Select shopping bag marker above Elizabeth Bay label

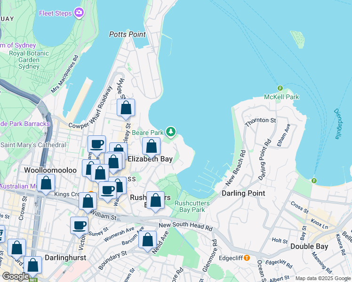coord(151,146)
